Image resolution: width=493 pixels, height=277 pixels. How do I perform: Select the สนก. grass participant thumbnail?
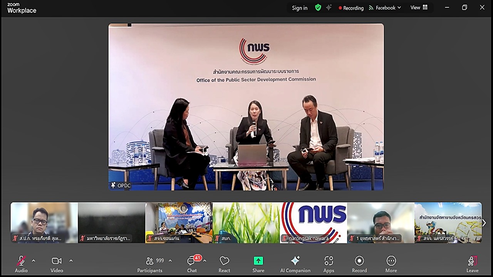coord(246,223)
